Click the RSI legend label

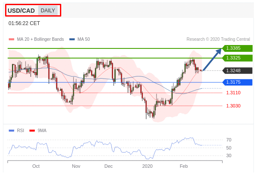tap(20, 131)
